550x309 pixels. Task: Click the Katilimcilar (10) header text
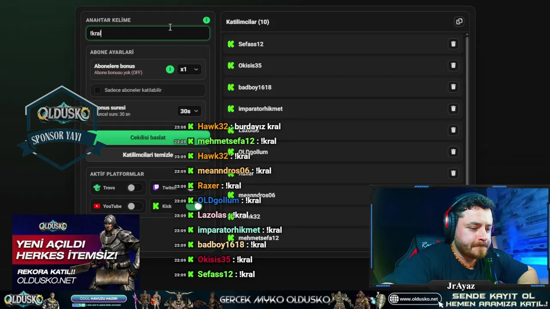tap(247, 22)
